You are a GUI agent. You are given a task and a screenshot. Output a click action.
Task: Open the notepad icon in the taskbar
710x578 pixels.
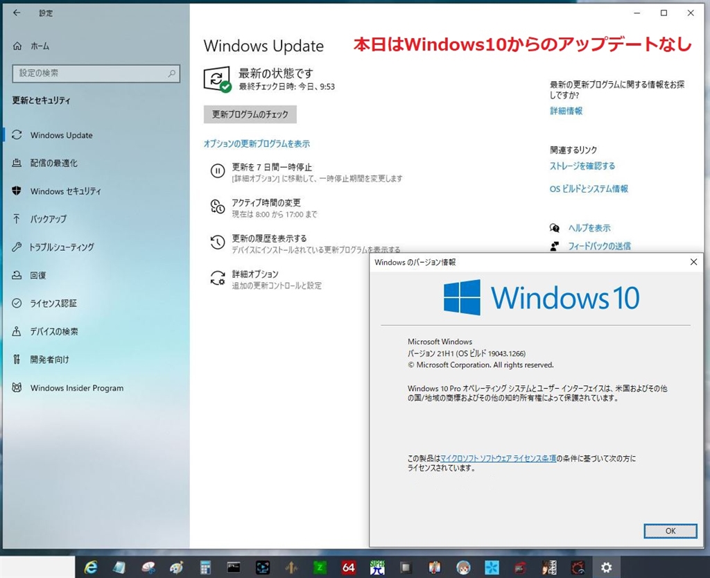119,567
